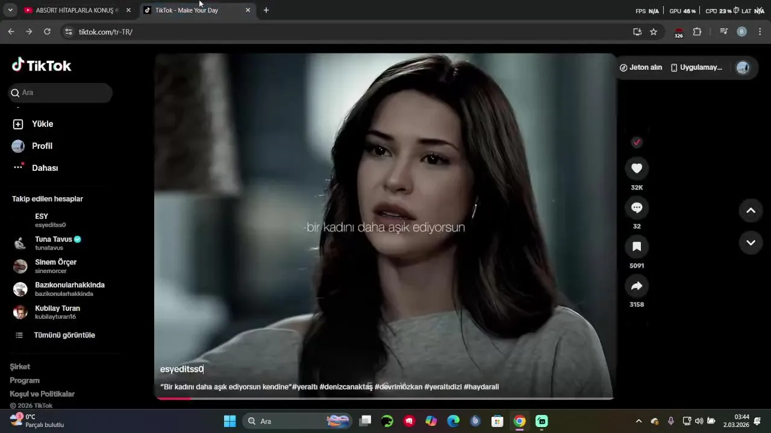Click the #denizcanaktaş hashtag

click(x=346, y=387)
